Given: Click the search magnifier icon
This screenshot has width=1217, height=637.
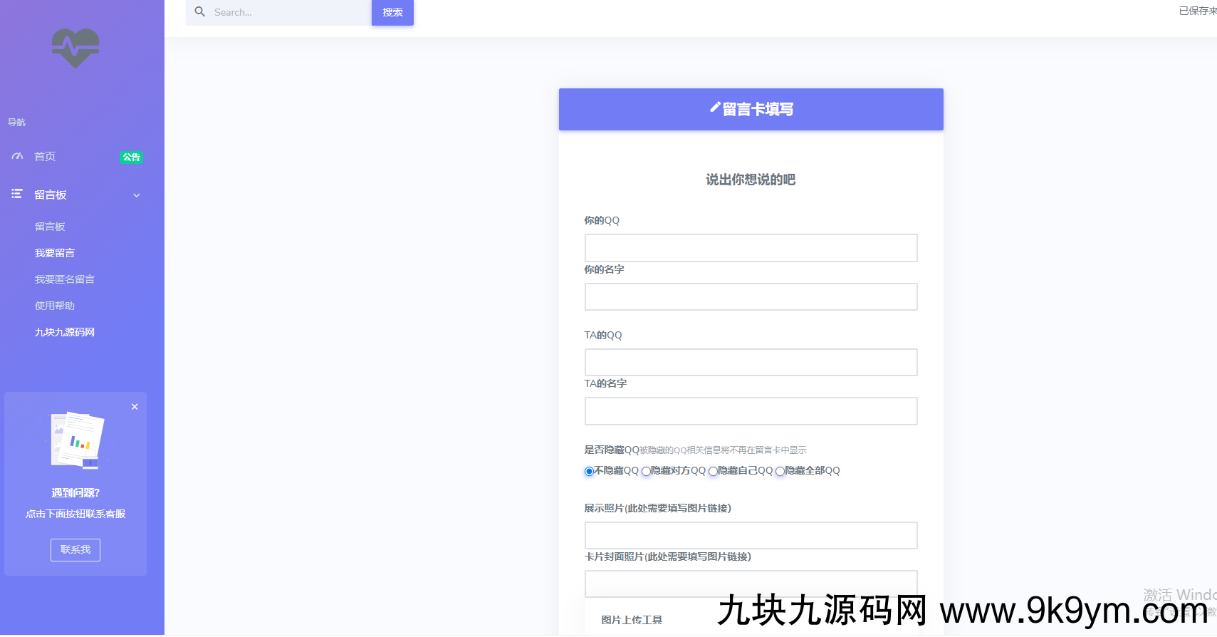Looking at the screenshot, I should coord(200,12).
